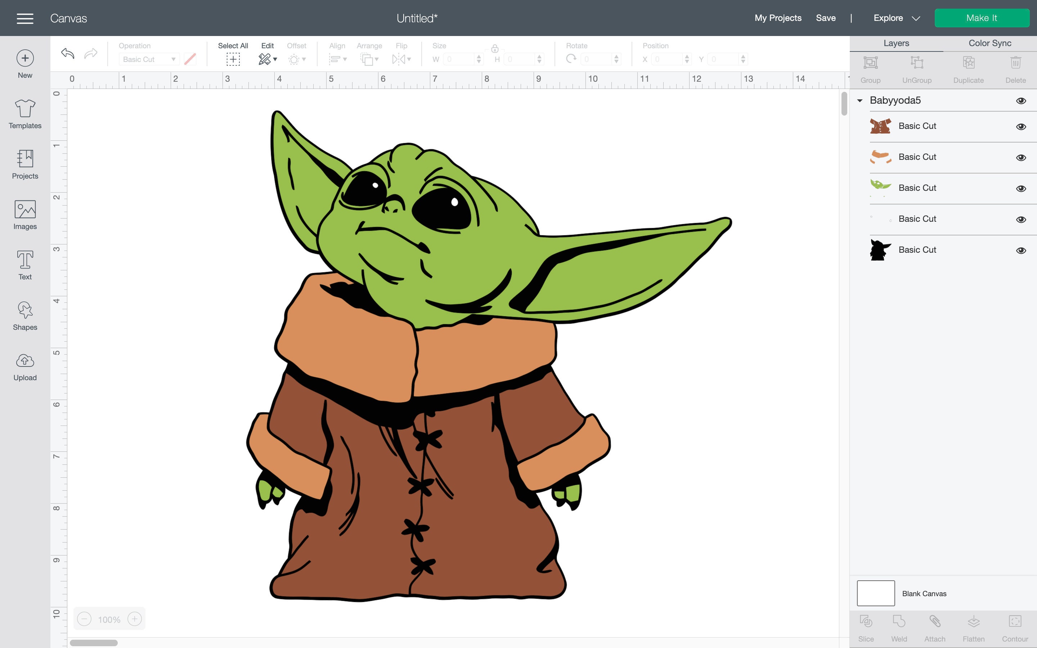Add Text to the canvas
This screenshot has width=1037, height=648.
(25, 266)
